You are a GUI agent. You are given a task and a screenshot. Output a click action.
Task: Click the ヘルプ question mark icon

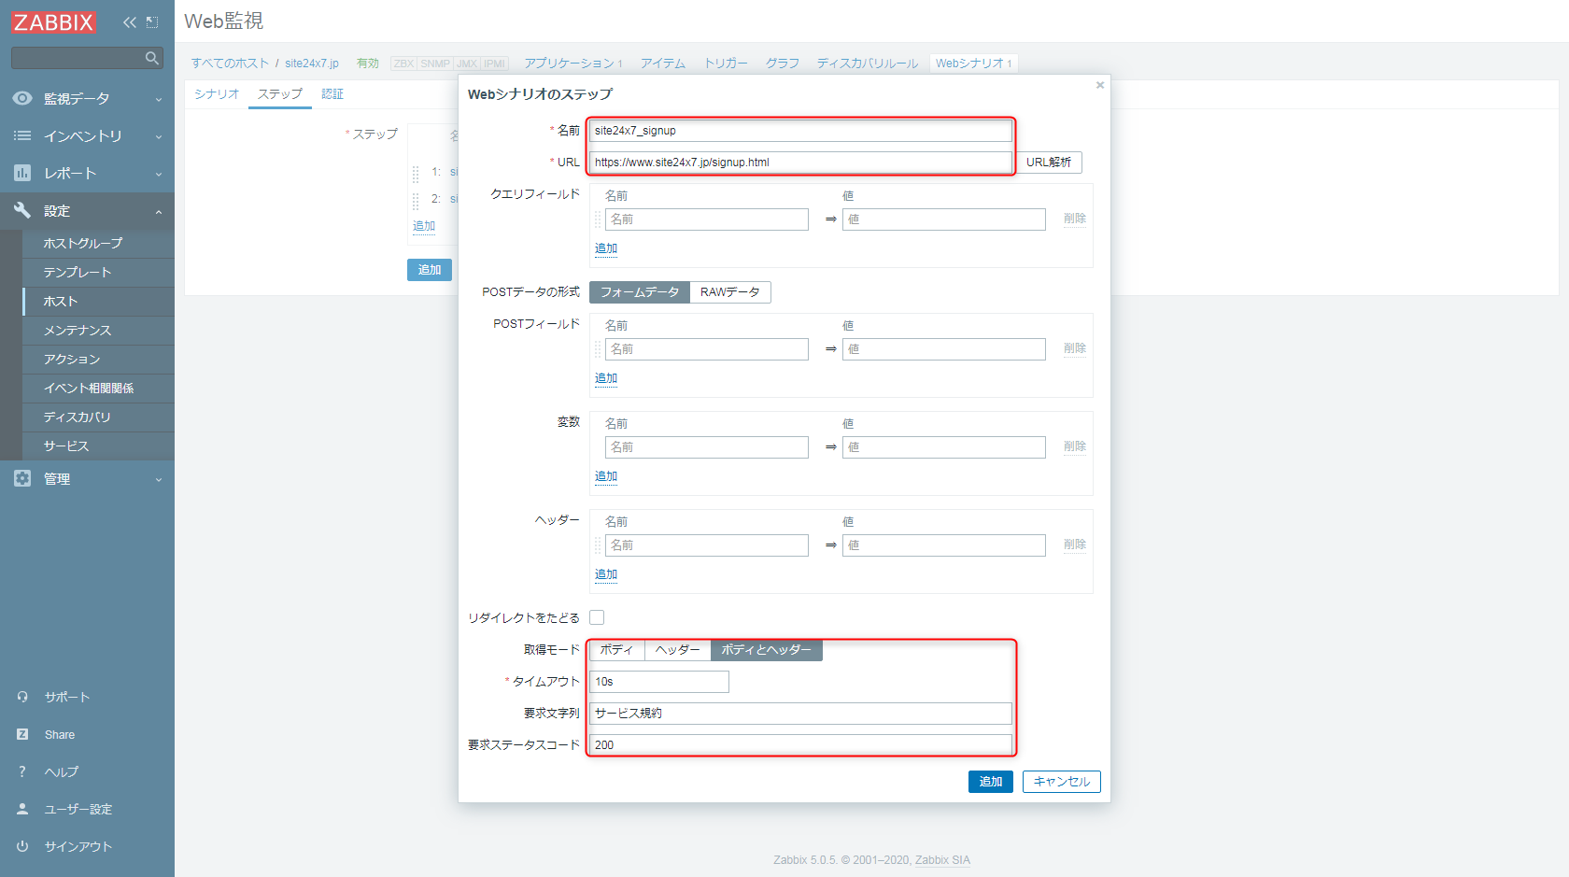[22, 771]
